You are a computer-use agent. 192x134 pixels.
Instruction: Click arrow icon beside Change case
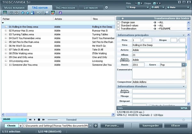[x=155, y=22]
